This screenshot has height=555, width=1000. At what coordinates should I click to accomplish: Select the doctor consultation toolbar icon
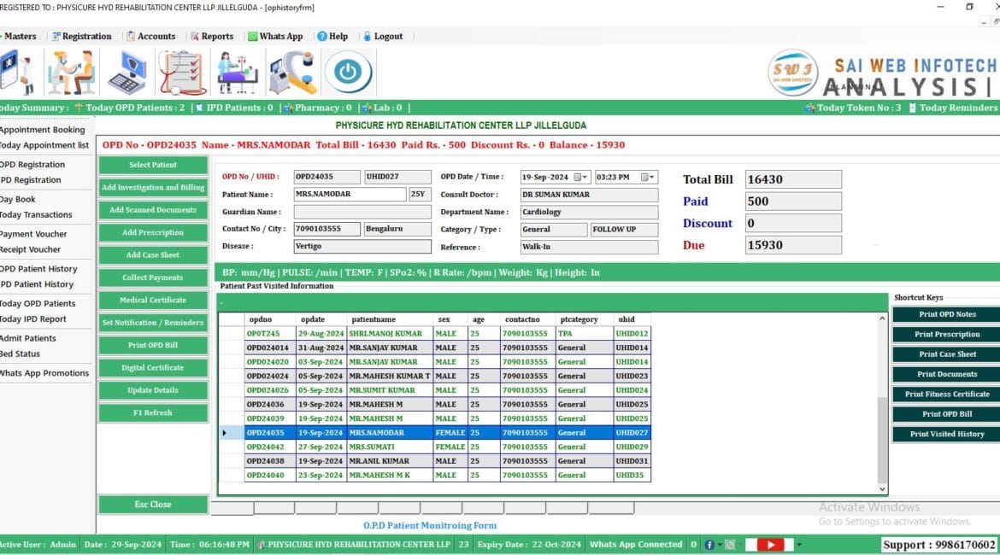point(71,73)
